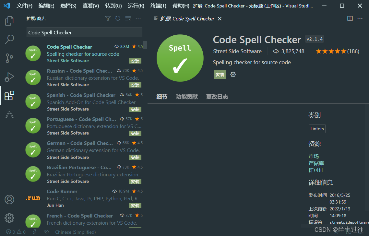Open Street Side Software publisher link
The image size is (369, 236).
pos(237,51)
